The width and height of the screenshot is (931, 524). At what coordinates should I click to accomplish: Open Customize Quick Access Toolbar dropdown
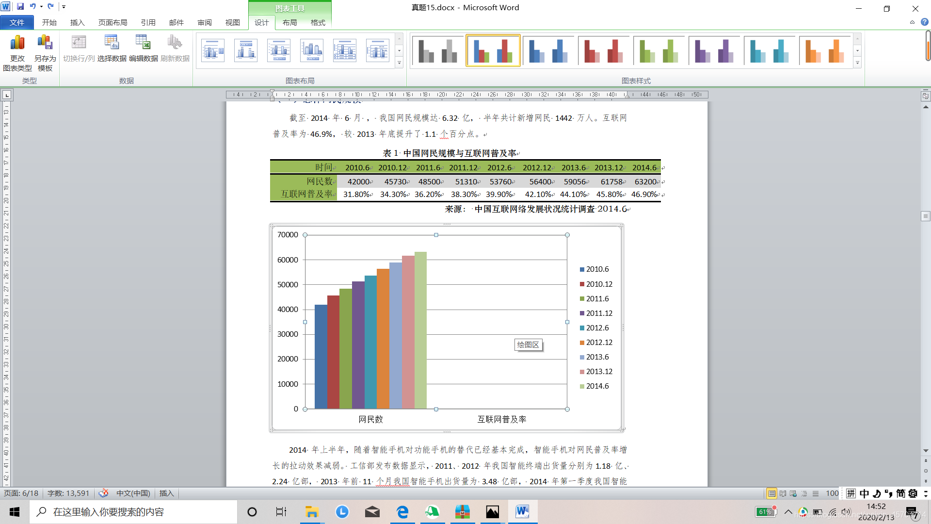pyautogui.click(x=64, y=7)
